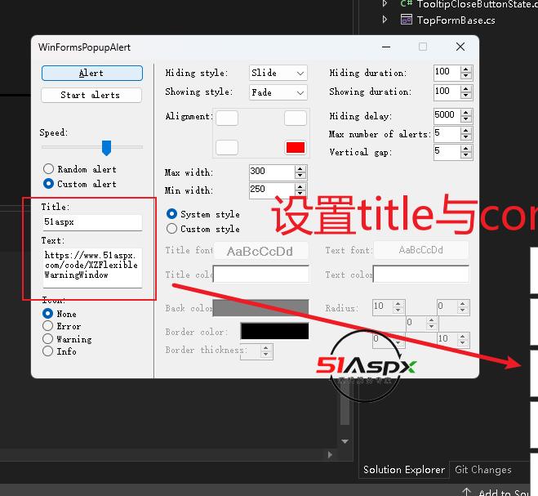Expand the TooltipCloseButtonState tree node
The height and width of the screenshot is (496, 538).
[x=385, y=3]
